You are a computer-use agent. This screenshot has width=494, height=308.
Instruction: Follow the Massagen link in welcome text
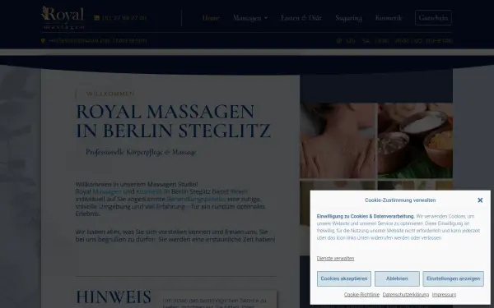pyautogui.click(x=107, y=191)
